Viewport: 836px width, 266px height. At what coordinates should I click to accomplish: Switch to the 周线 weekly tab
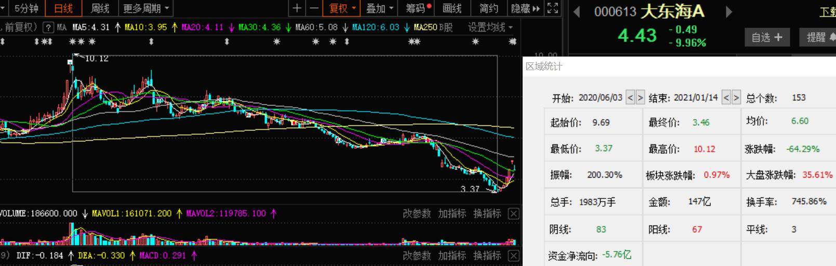click(x=100, y=8)
